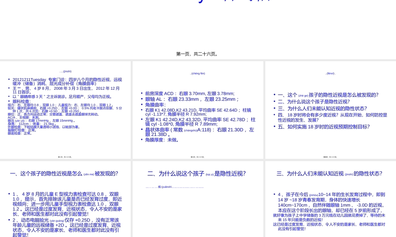The height and width of the screenshot is (237, 396).
Task: Click the heading ..(fēnxī).. on slide three
Action: (x=330, y=73)
